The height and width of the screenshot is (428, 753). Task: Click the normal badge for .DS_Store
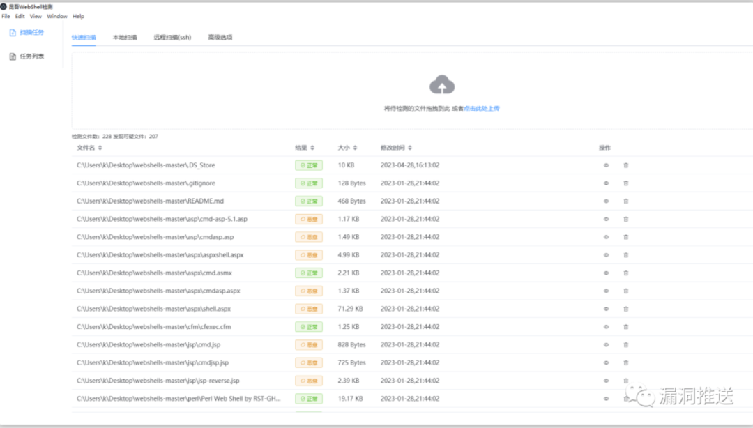point(309,165)
